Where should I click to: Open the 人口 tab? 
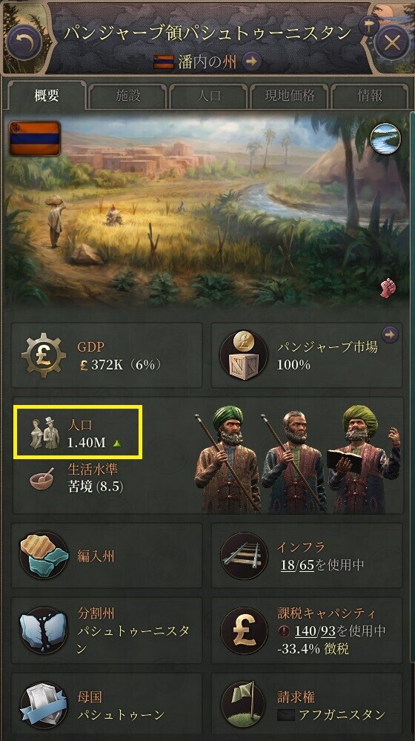tap(208, 96)
